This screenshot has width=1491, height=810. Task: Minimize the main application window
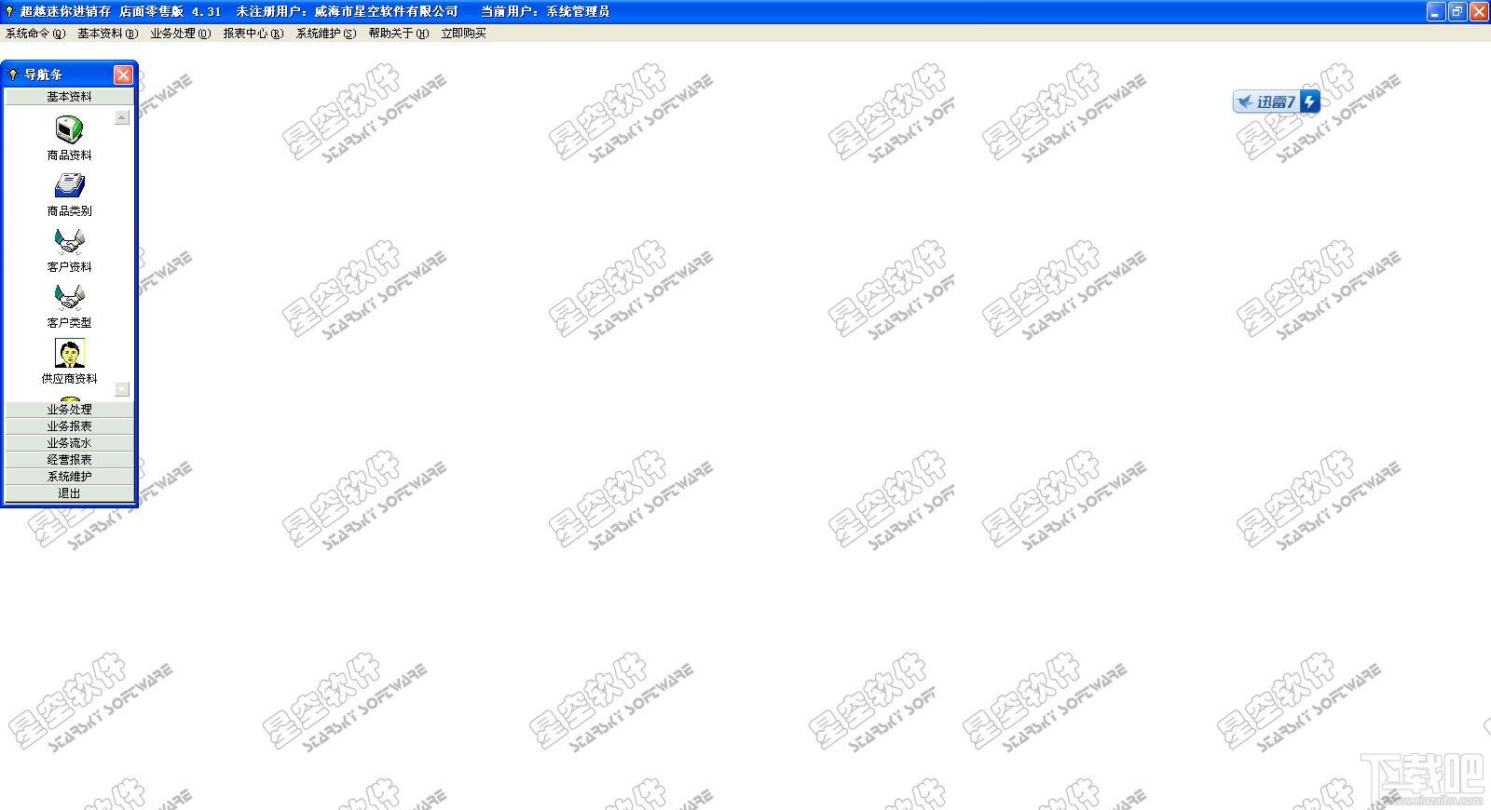[1435, 11]
